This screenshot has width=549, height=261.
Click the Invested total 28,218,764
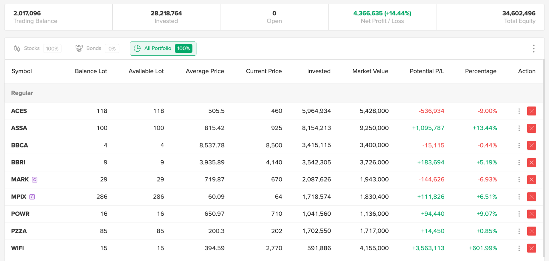click(166, 13)
